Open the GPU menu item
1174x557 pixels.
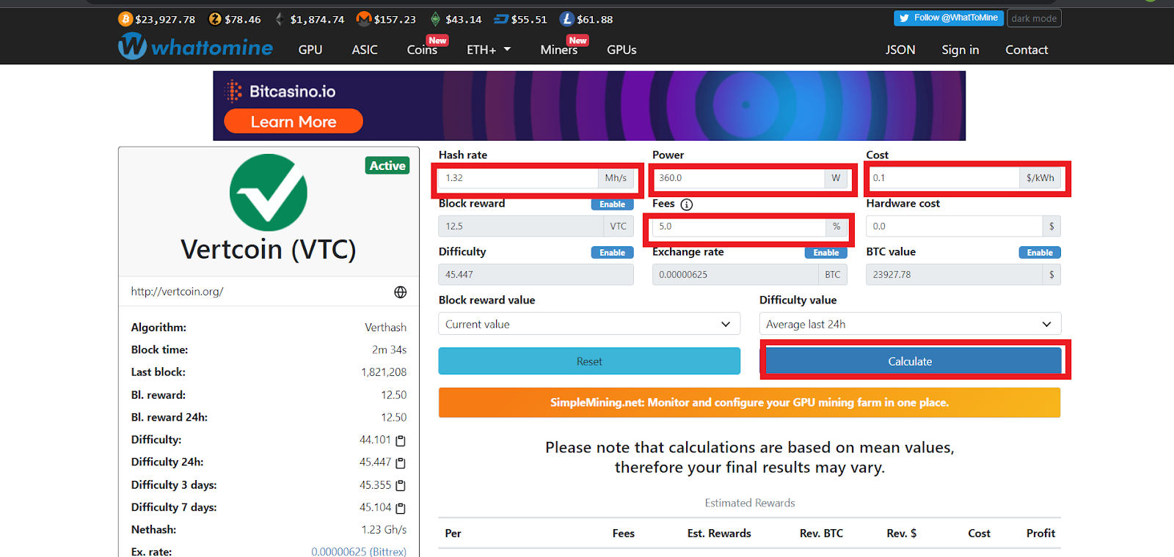(310, 50)
